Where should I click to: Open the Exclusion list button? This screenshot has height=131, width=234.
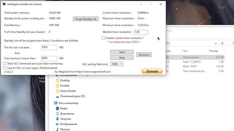pyautogui.click(x=144, y=55)
